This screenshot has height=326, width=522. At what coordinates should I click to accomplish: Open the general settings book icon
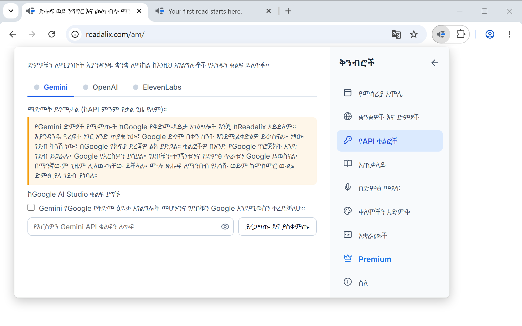[x=347, y=164]
